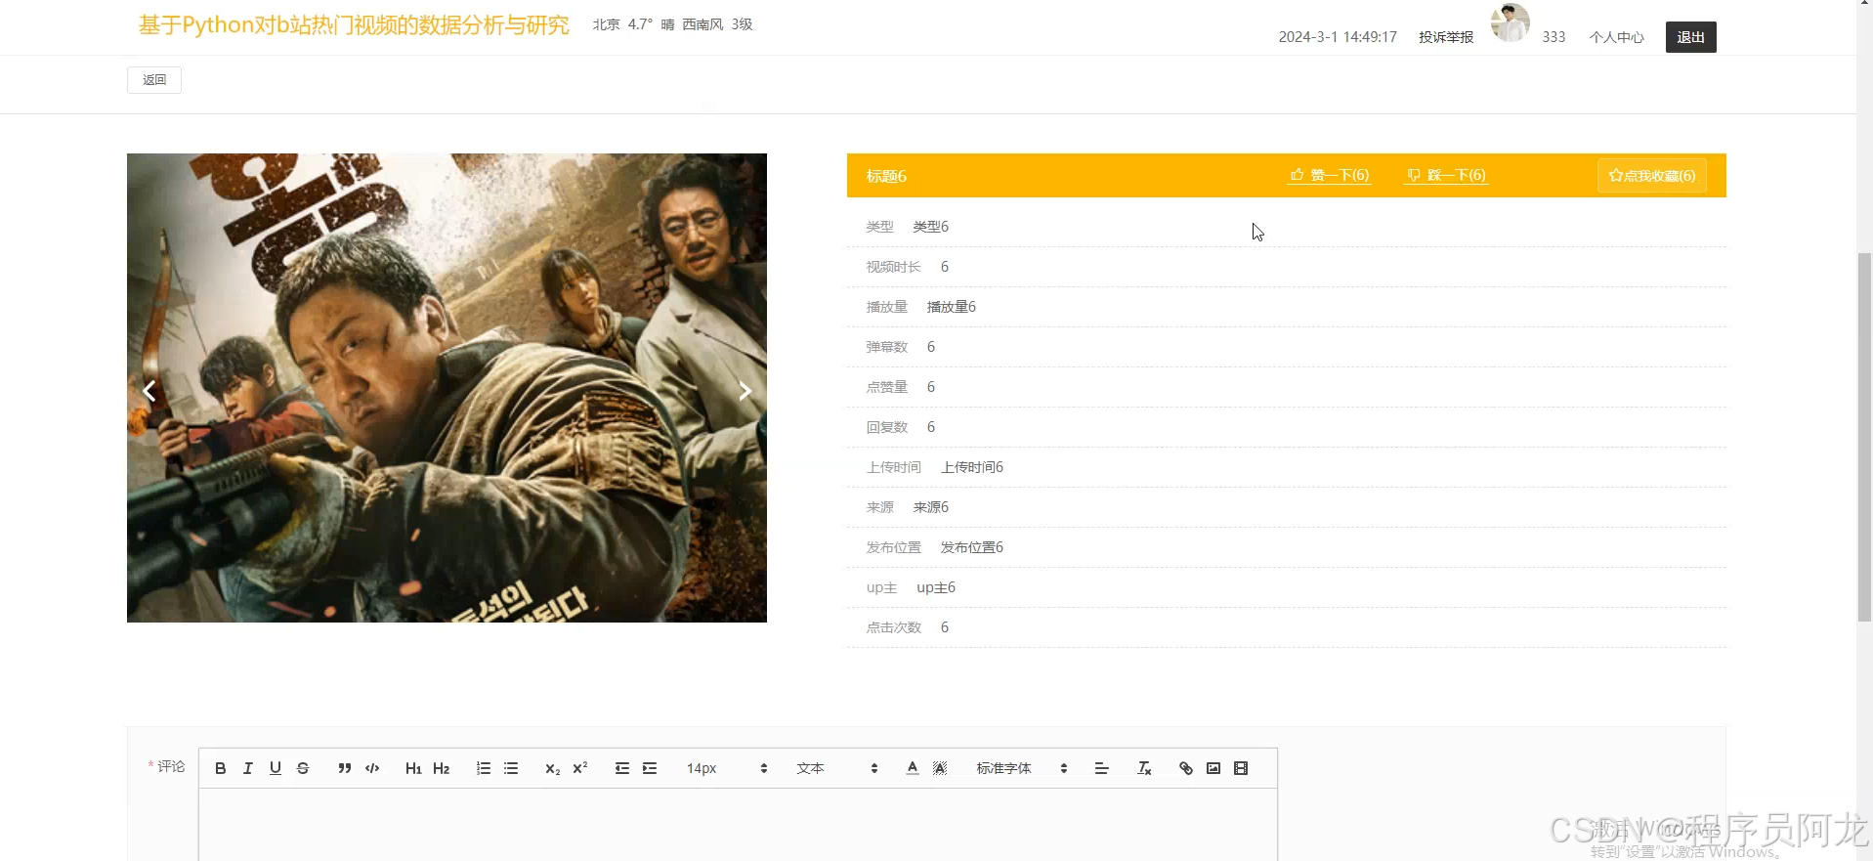The height and width of the screenshot is (861, 1873).
Task: Apply underline in comment editor
Action: click(x=276, y=768)
